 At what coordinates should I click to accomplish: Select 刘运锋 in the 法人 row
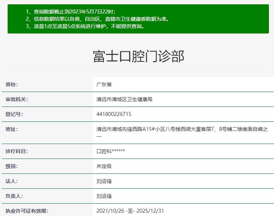point(104,181)
